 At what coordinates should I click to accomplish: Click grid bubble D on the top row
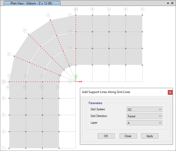point(125,9)
